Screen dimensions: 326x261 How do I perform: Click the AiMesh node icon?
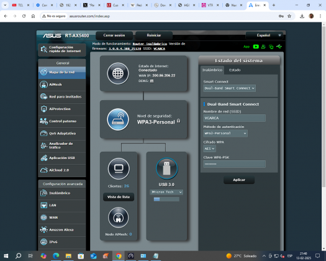pos(119,217)
